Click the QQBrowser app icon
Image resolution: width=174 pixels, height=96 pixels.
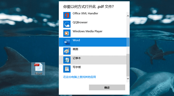[x=67, y=24]
